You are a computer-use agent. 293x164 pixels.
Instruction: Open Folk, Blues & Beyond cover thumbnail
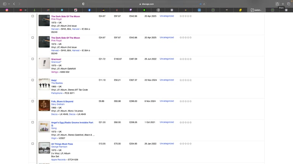click(44, 106)
